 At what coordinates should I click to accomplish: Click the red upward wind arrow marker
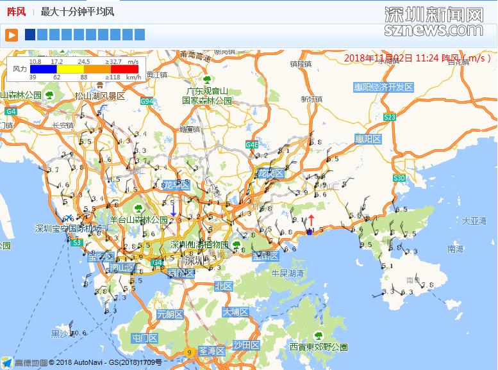tap(311, 220)
